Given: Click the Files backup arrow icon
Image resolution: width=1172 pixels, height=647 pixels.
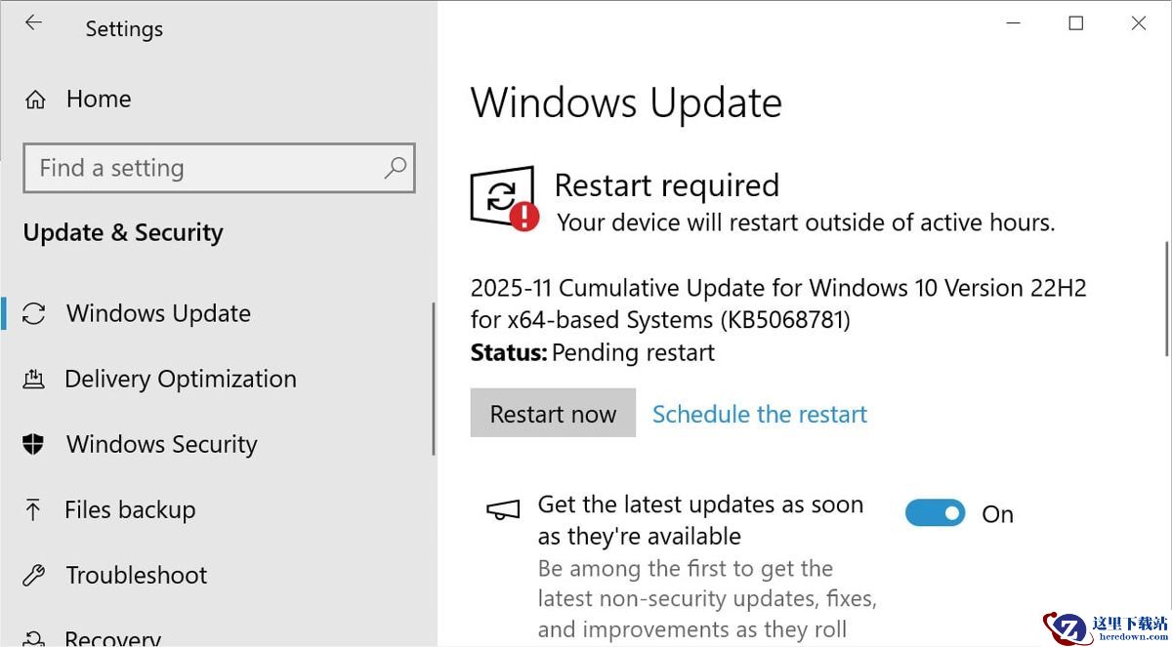Looking at the screenshot, I should 34,509.
